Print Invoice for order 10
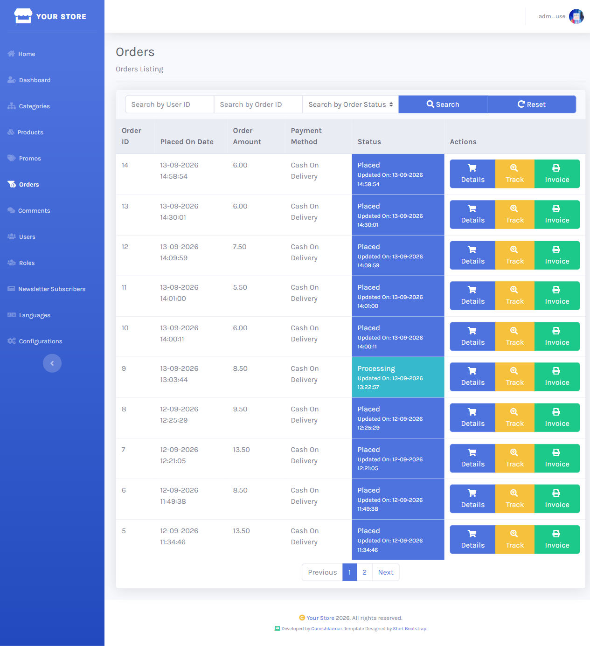This screenshot has width=590, height=646. tap(557, 336)
